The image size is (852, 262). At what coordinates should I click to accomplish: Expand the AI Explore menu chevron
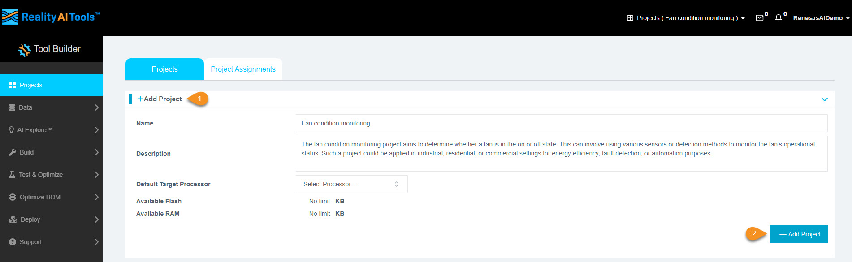pos(96,130)
